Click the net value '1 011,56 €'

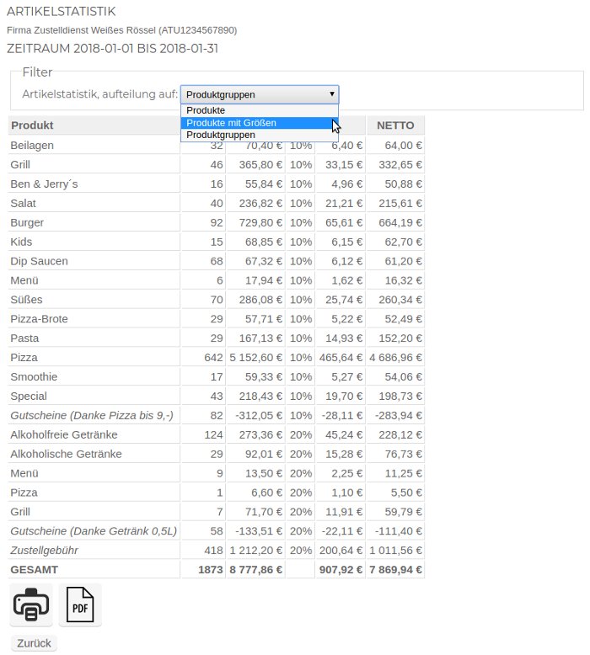point(395,550)
